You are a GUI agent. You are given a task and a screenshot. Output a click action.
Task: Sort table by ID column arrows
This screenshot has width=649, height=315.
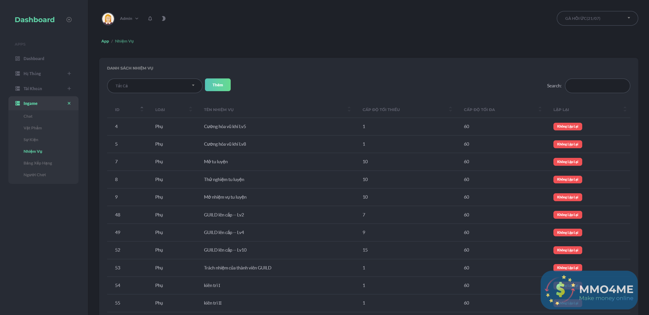[x=142, y=109]
